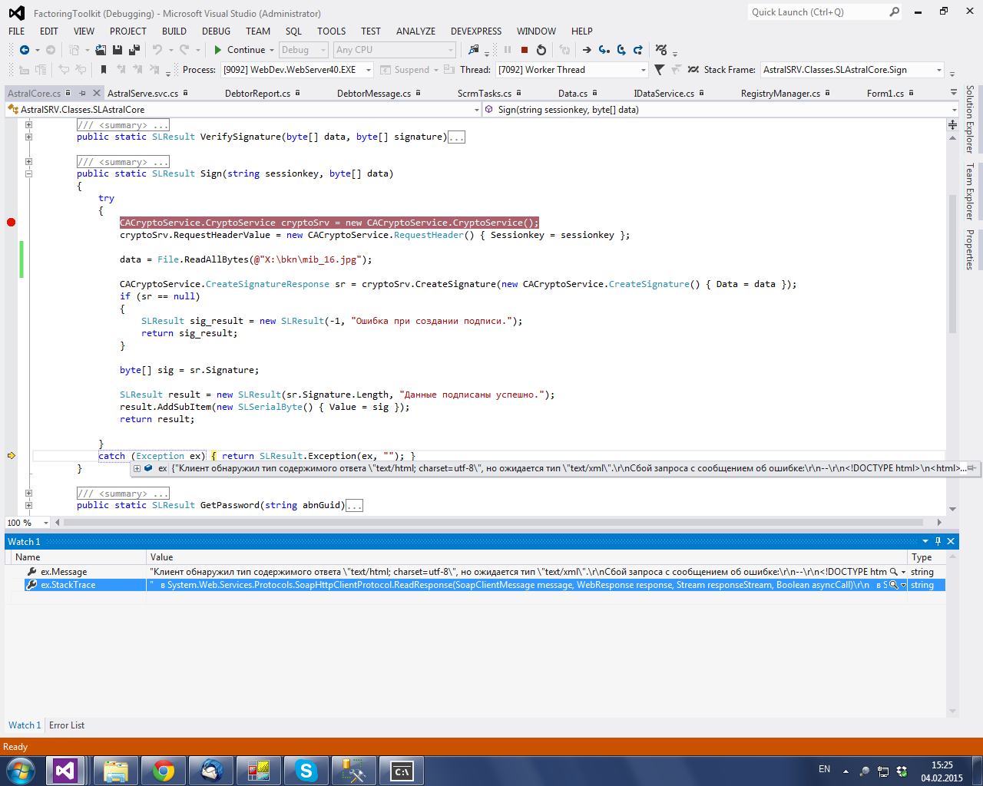The image size is (983, 786).
Task: Switch to the Error List tab
Action: click(x=67, y=725)
